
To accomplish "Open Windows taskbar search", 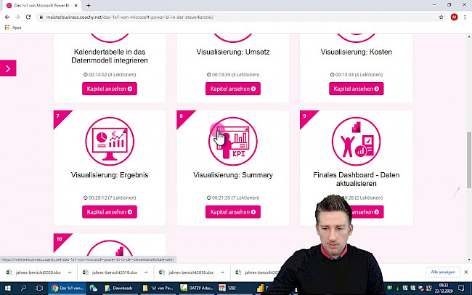I will pos(23,288).
